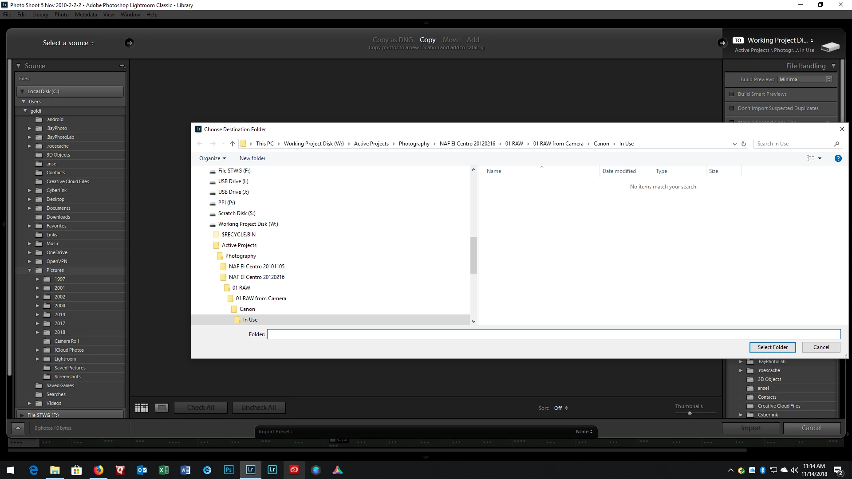The width and height of the screenshot is (852, 479).
Task: Toggle Don't Import Suspected Duplicates
Action: [732, 108]
